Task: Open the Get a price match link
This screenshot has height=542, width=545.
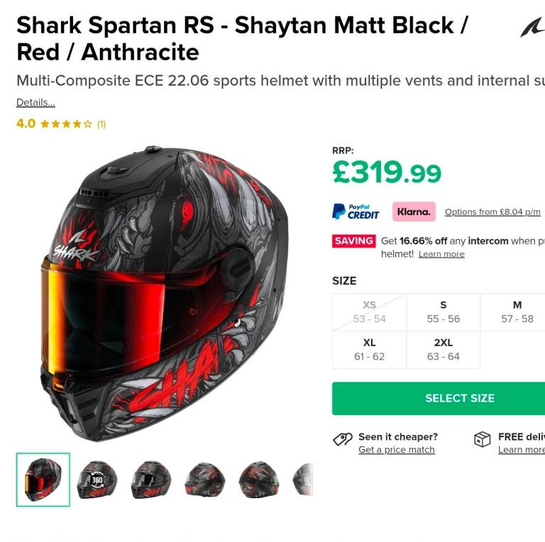Action: (397, 450)
